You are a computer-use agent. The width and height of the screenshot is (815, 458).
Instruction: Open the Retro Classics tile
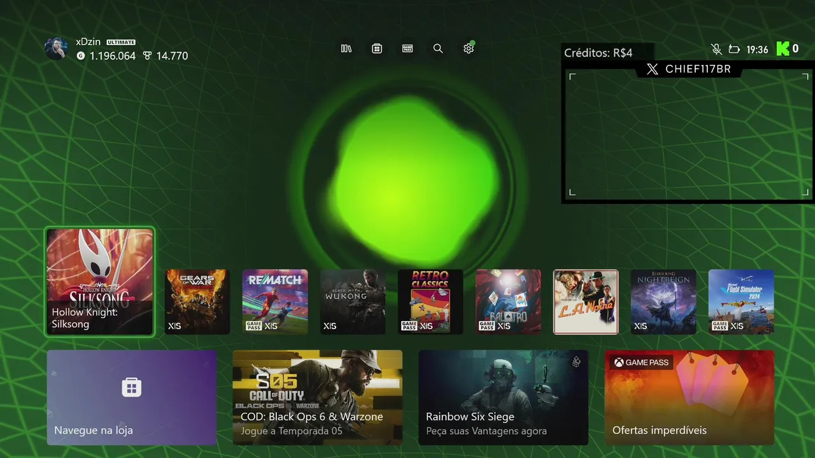[430, 302]
